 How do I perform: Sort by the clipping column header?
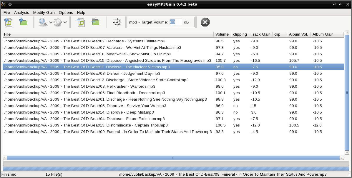pos(240,34)
